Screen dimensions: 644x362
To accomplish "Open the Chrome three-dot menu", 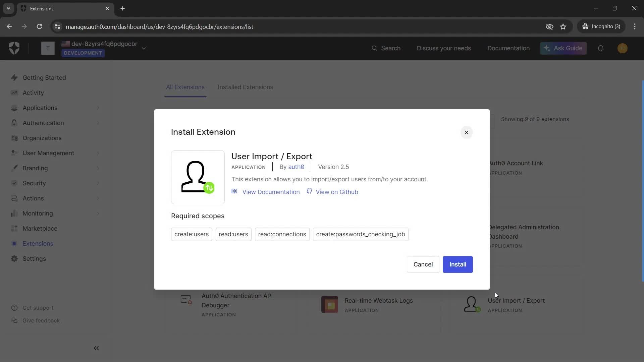I will pyautogui.click(x=635, y=26).
